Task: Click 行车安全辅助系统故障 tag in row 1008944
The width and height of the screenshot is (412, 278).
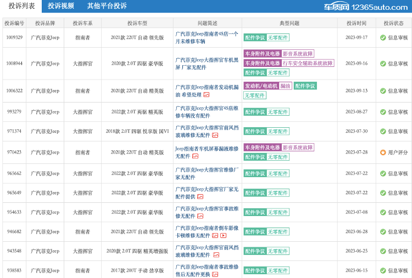Action: (x=308, y=63)
